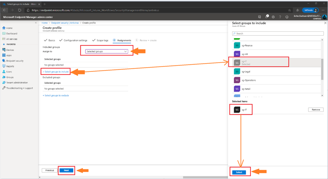Viewport: 328px width, 179px height.
Task: Select the sg-Operations group
Action: [x=276, y=80]
